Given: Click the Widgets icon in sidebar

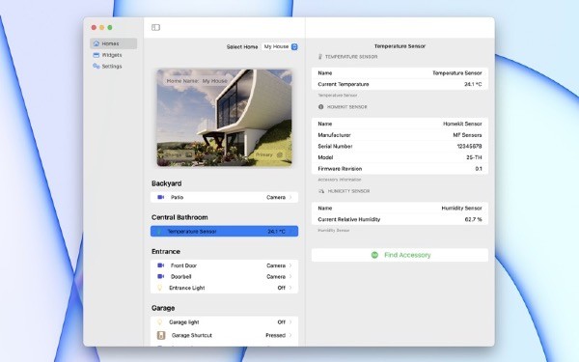Looking at the screenshot, I should point(96,55).
